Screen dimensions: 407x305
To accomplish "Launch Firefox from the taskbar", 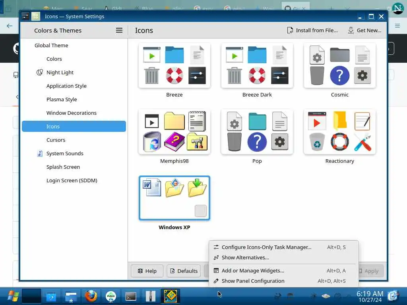I will [91, 296].
